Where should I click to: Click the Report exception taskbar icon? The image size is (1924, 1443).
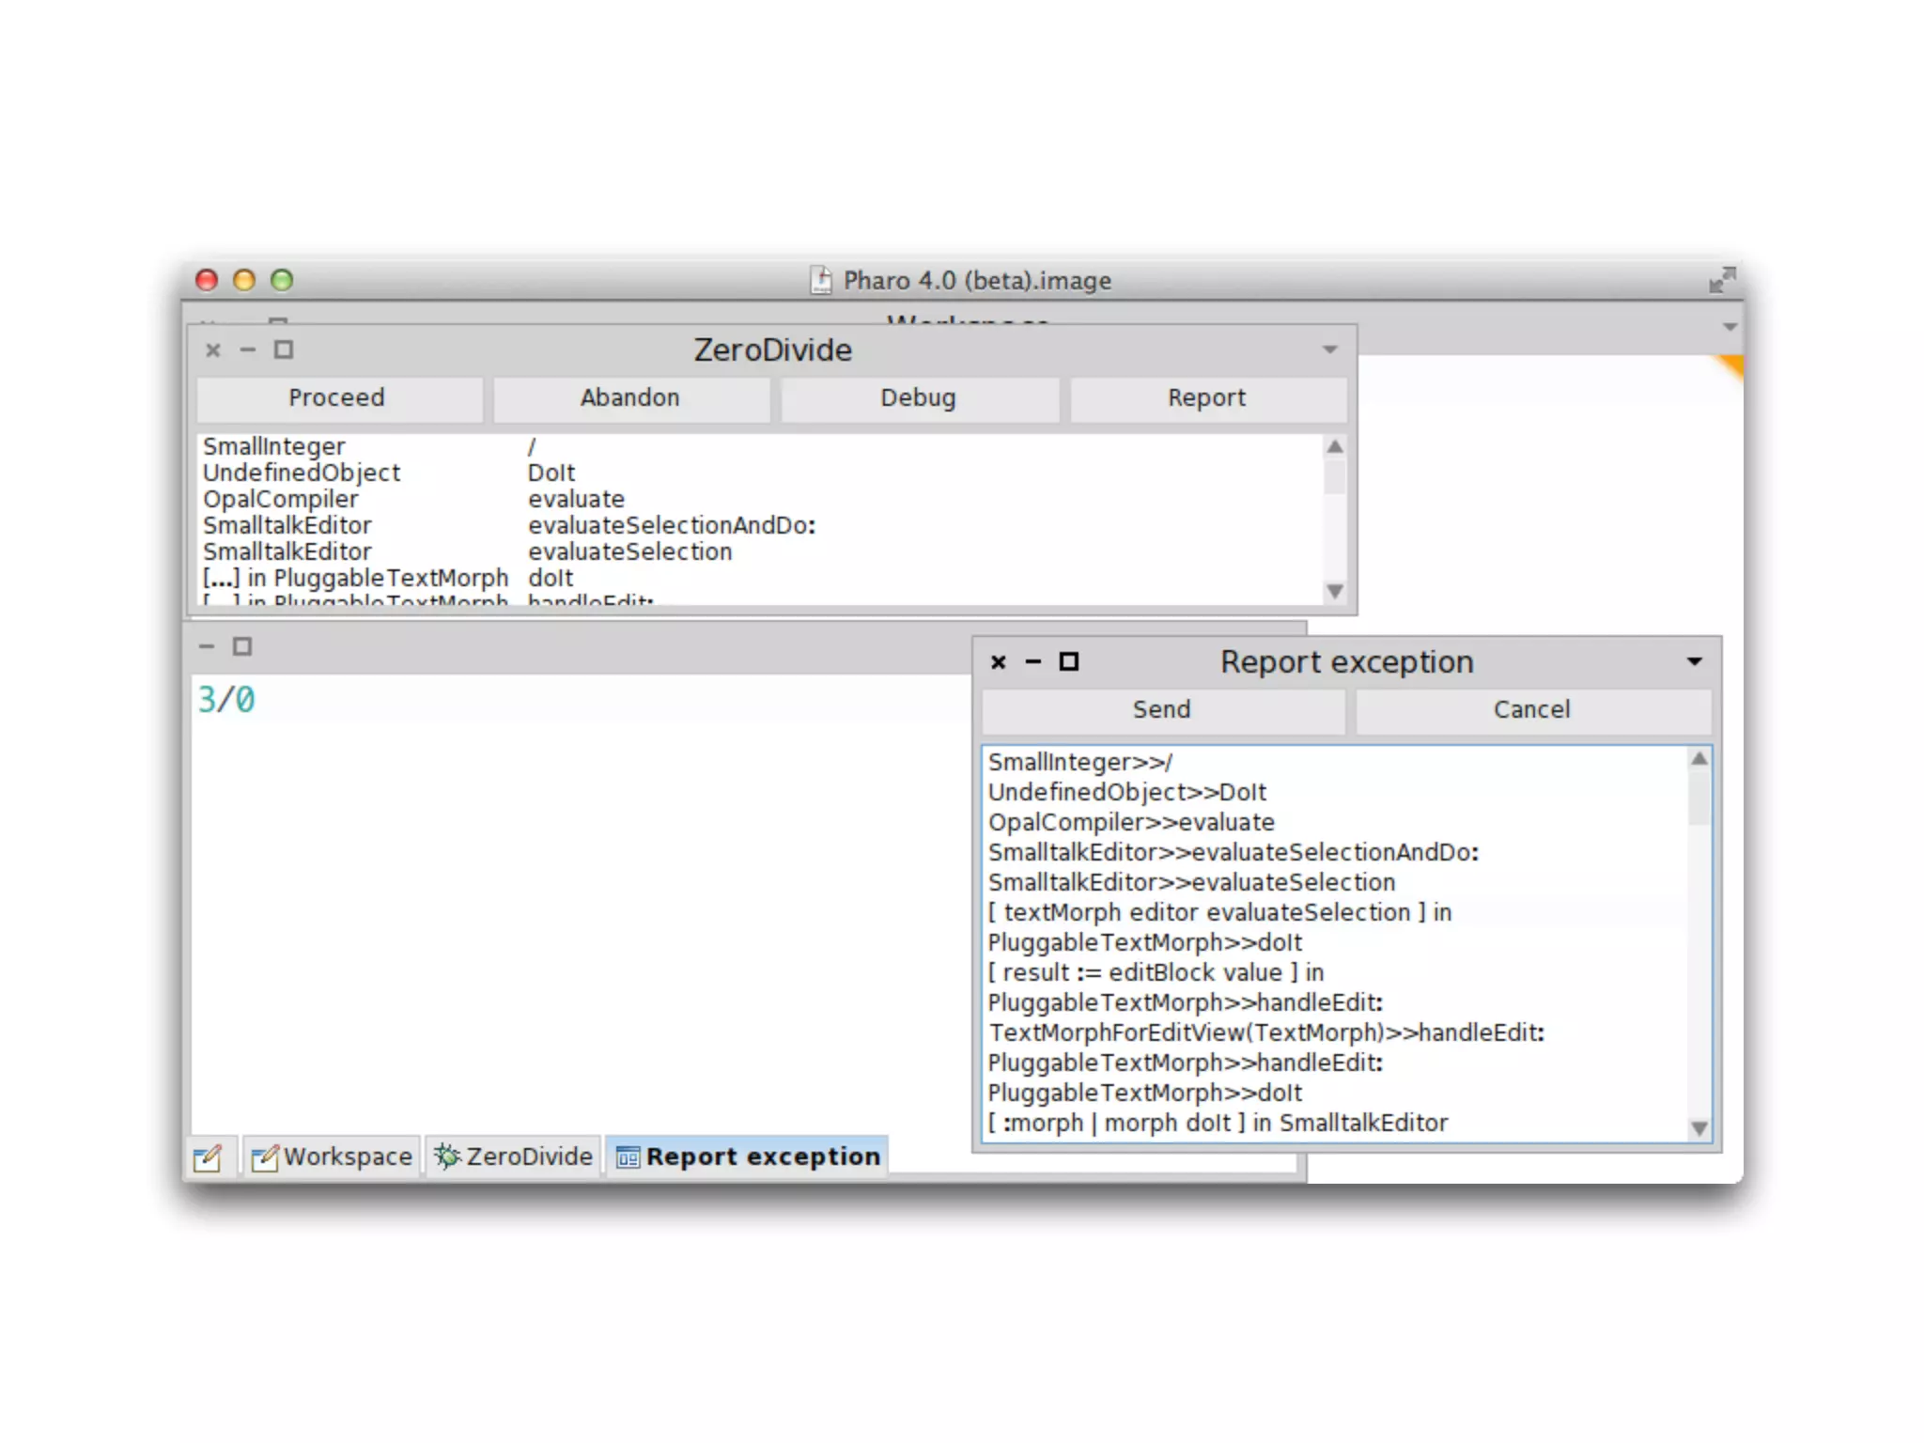(x=628, y=1157)
